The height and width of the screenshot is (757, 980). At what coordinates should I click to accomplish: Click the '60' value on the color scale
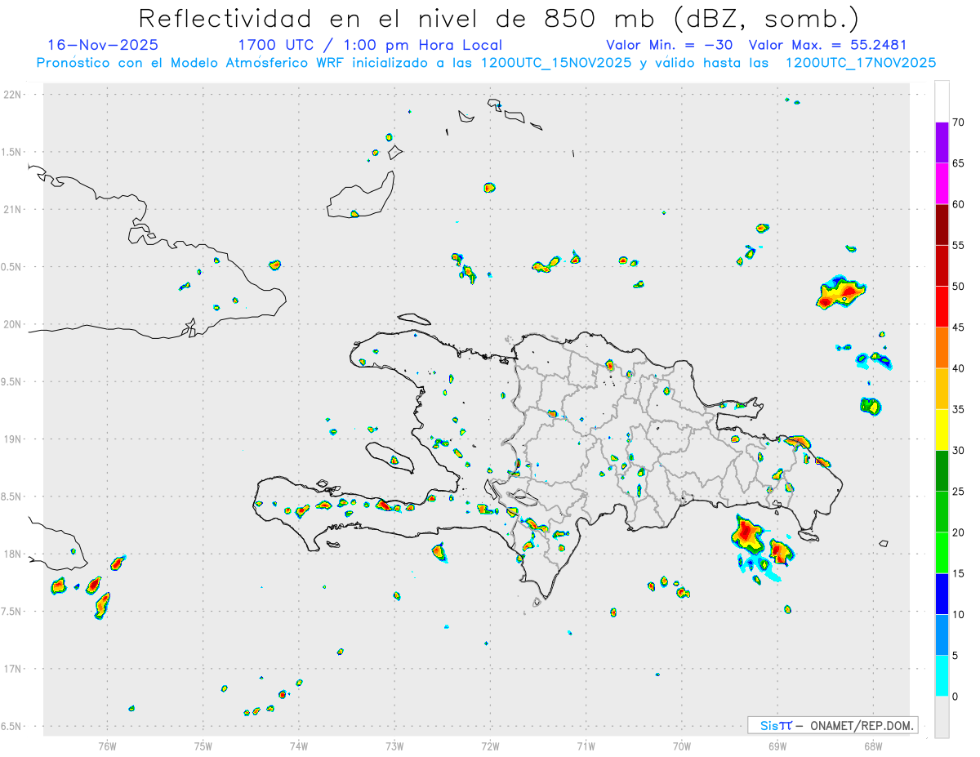959,204
